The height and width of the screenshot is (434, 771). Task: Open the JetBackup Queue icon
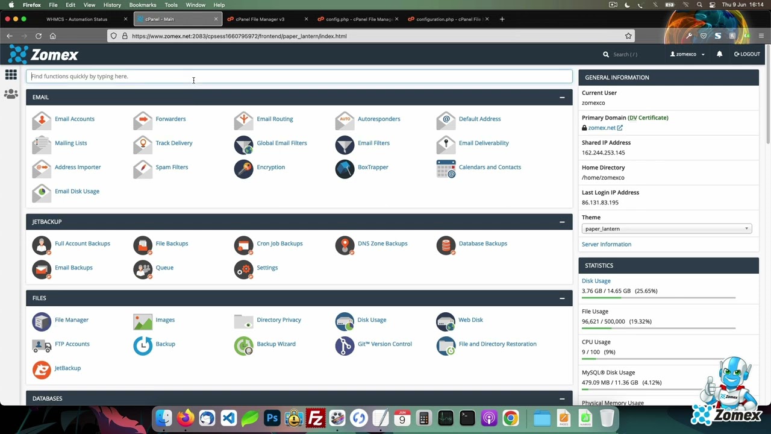(143, 269)
